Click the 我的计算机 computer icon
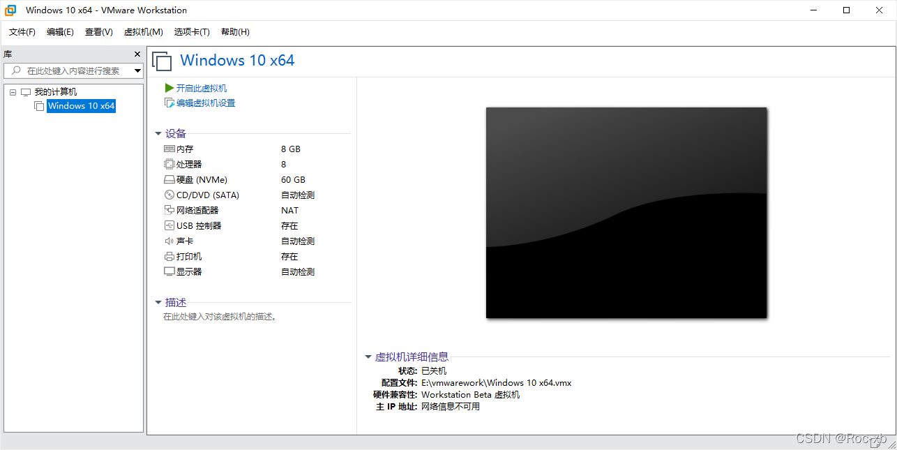The image size is (897, 450). [x=26, y=92]
